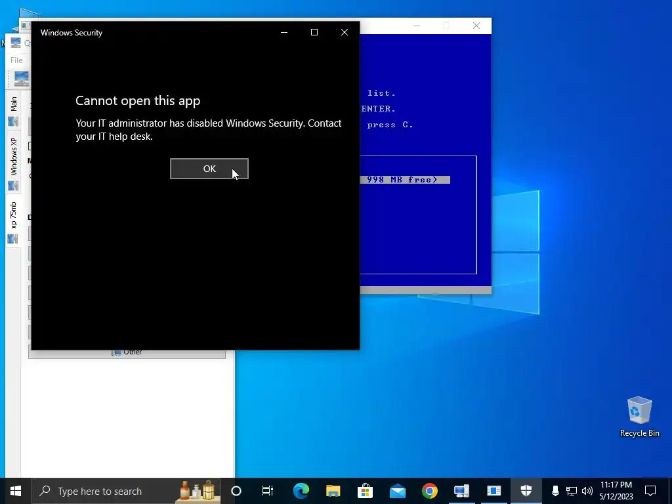Click the computer toolbar icon in Qemu Manager

(21, 79)
